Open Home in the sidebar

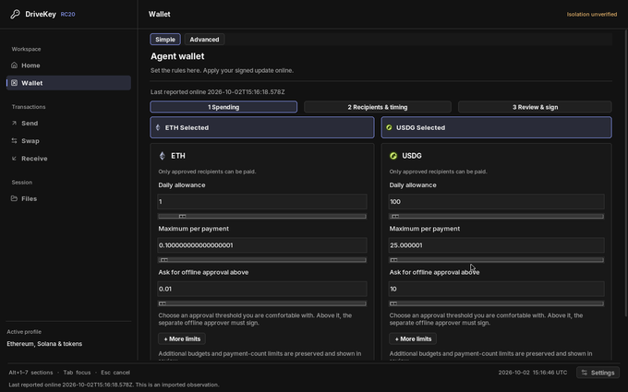[68, 65]
